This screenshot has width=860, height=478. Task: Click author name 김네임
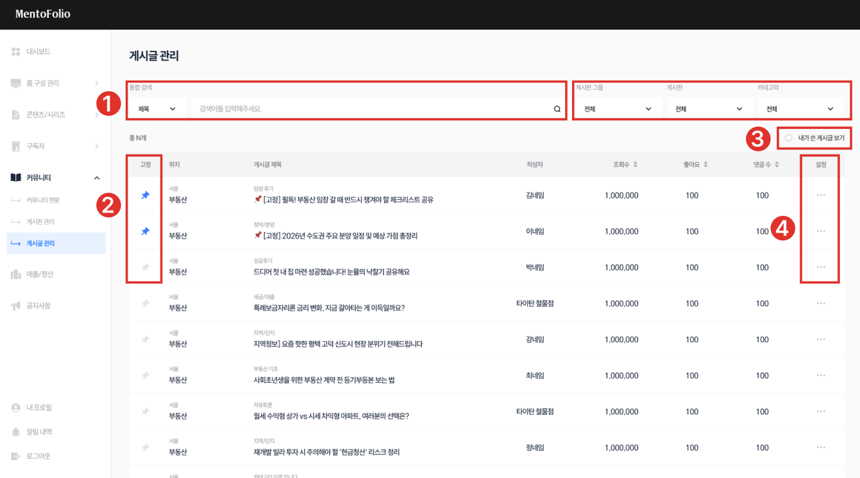tap(535, 195)
